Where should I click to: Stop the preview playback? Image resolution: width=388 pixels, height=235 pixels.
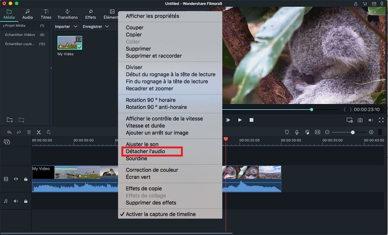click(x=251, y=120)
